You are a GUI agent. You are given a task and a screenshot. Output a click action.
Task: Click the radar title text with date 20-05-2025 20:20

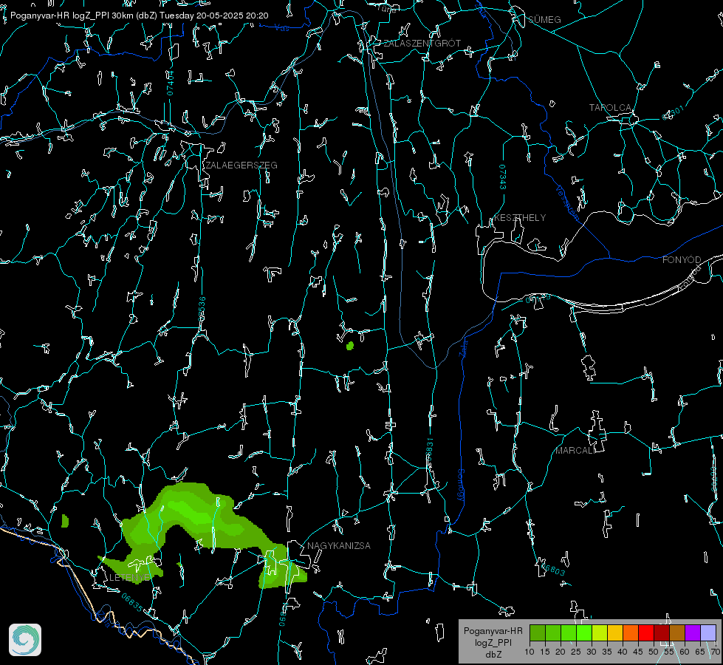tap(139, 16)
